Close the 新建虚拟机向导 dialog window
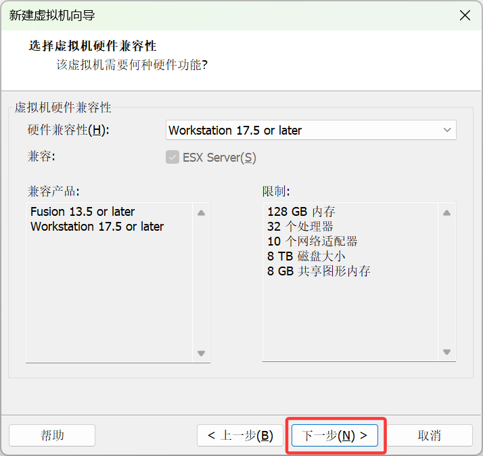 (x=465, y=16)
